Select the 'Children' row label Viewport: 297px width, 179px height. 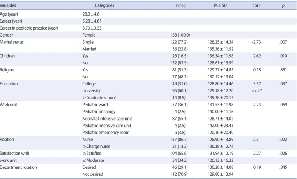coord(7,56)
